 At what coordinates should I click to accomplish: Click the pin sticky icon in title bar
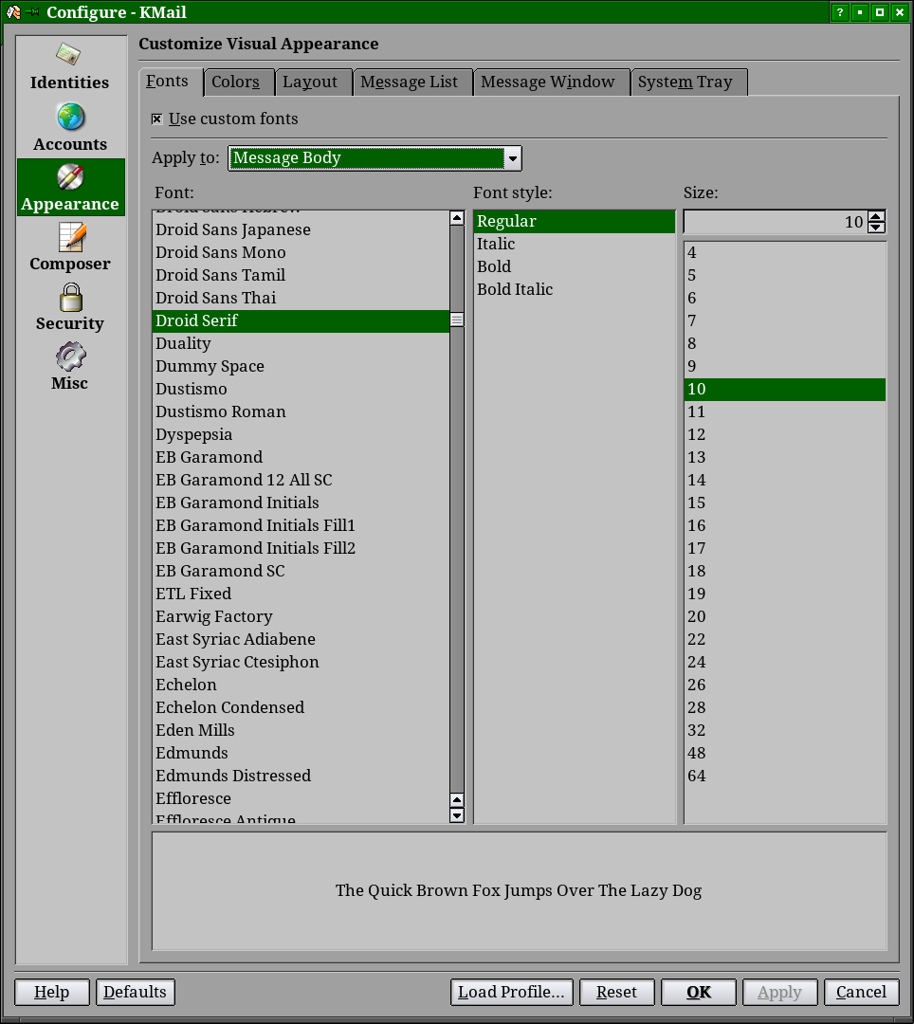32,12
